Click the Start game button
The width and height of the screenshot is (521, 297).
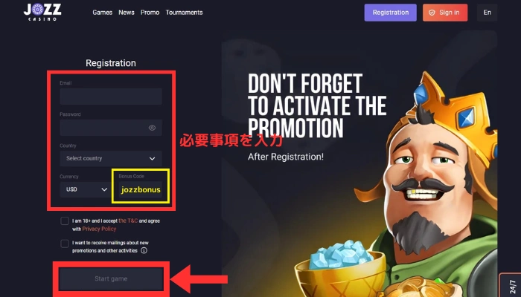(111, 278)
